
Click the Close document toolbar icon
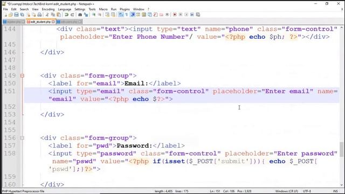(28, 15)
